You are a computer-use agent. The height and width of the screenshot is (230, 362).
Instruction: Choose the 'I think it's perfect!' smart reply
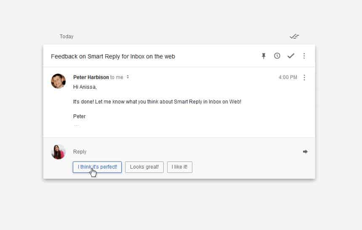pyautogui.click(x=97, y=167)
